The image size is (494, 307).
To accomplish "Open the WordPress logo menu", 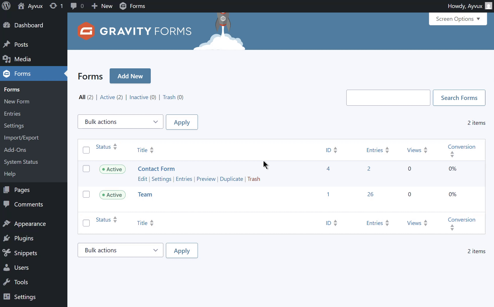I will 6,6.
